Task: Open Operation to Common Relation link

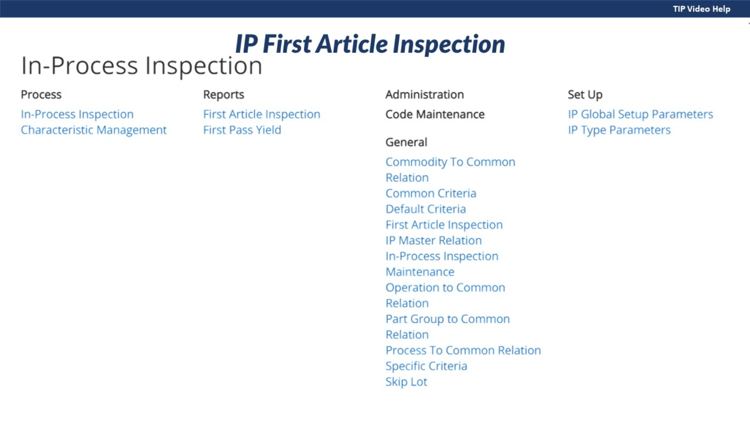Action: tap(445, 288)
